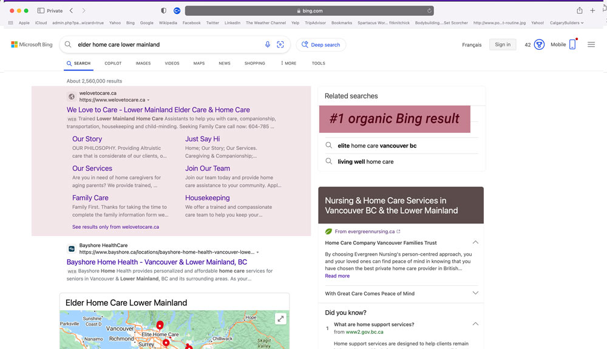This screenshot has height=349, width=607.
Task: Expand With Great Care Comes Peace of Mind
Action: tap(475, 293)
